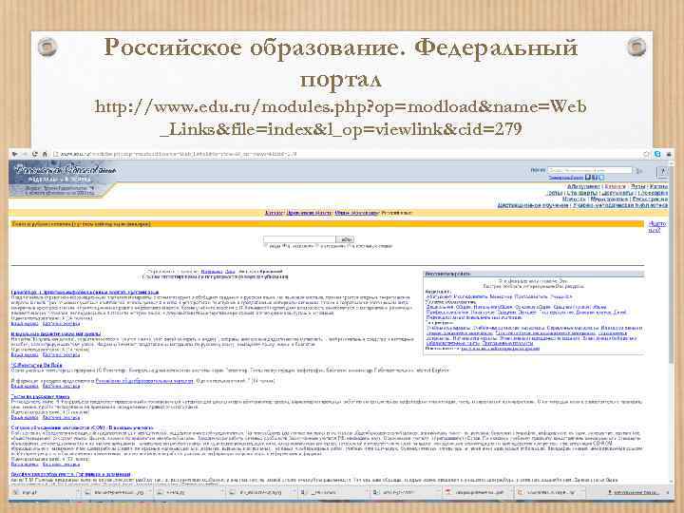684x513 pixels.
Task: Click the Каталог breadcrumb in the beige bar
Action: (274, 213)
